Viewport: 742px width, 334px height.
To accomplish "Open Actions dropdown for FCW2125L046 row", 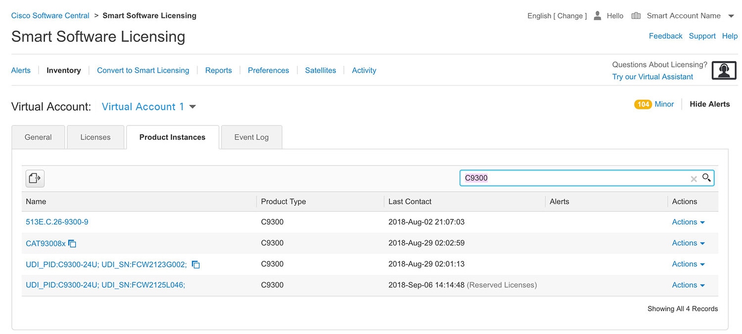I will click(688, 285).
